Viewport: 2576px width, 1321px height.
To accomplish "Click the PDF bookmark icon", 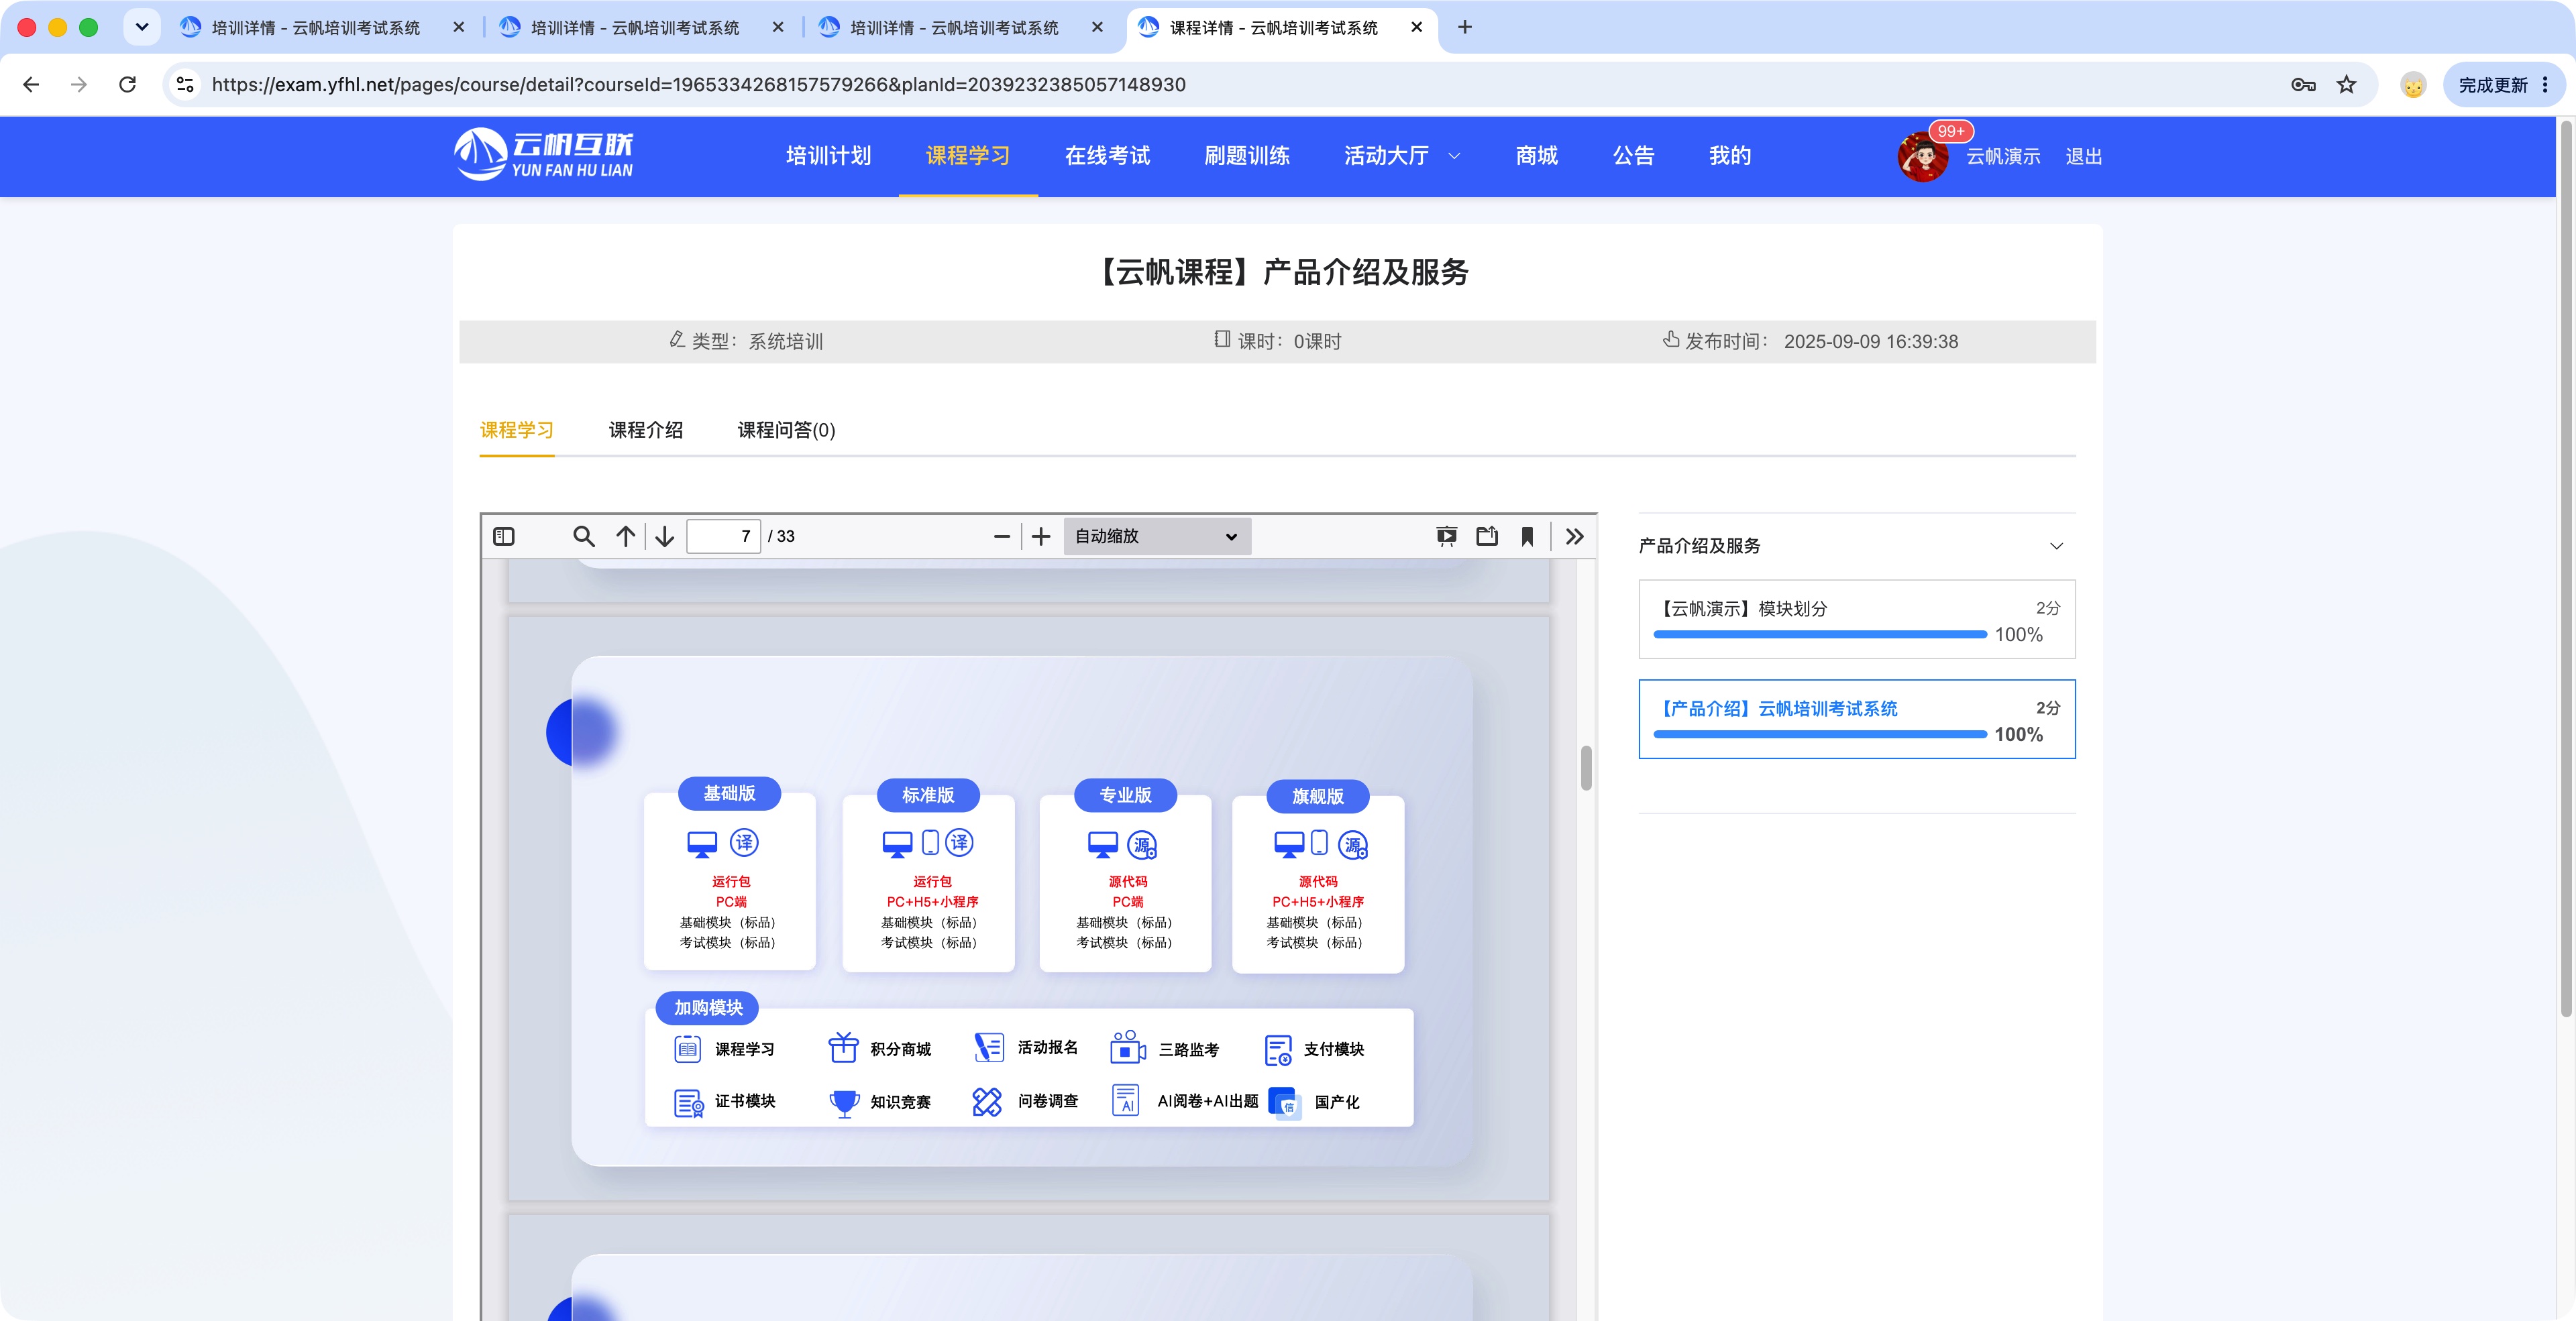I will point(1527,536).
